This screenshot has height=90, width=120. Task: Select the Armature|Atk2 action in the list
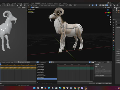pyautogui.click(x=47, y=66)
